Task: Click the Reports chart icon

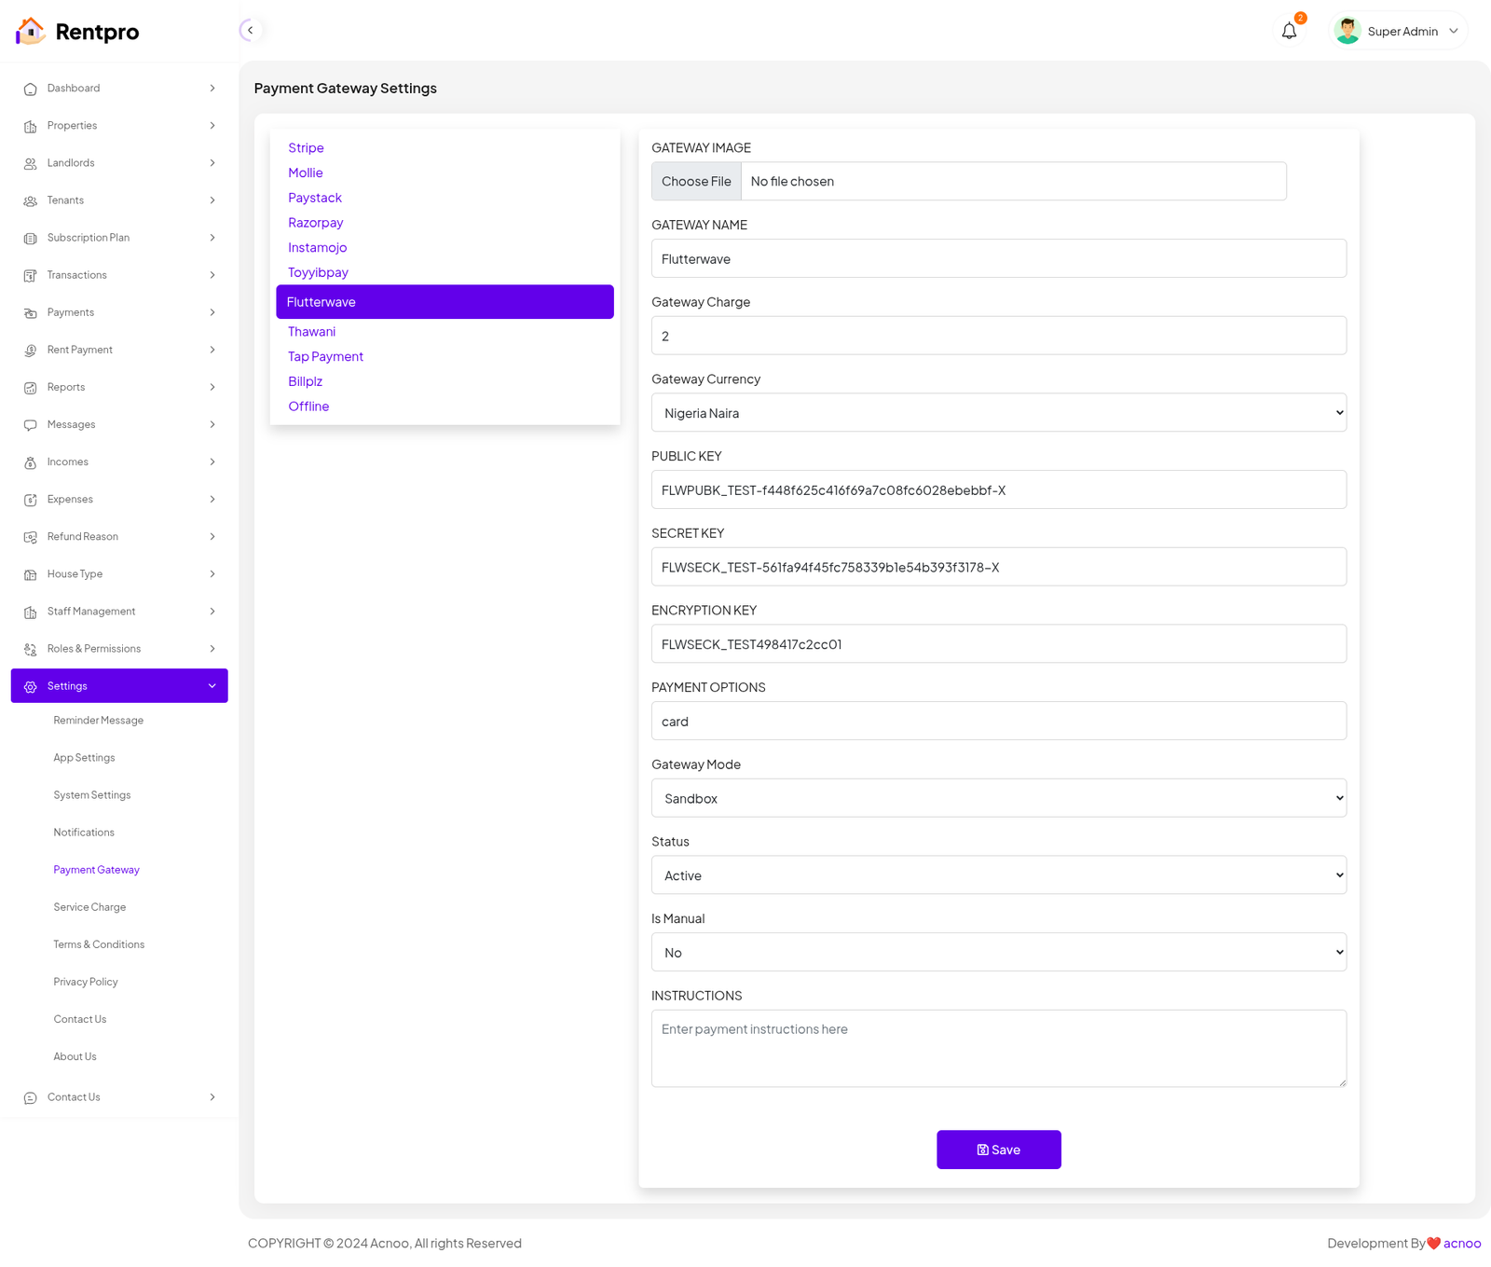Action: (x=31, y=388)
